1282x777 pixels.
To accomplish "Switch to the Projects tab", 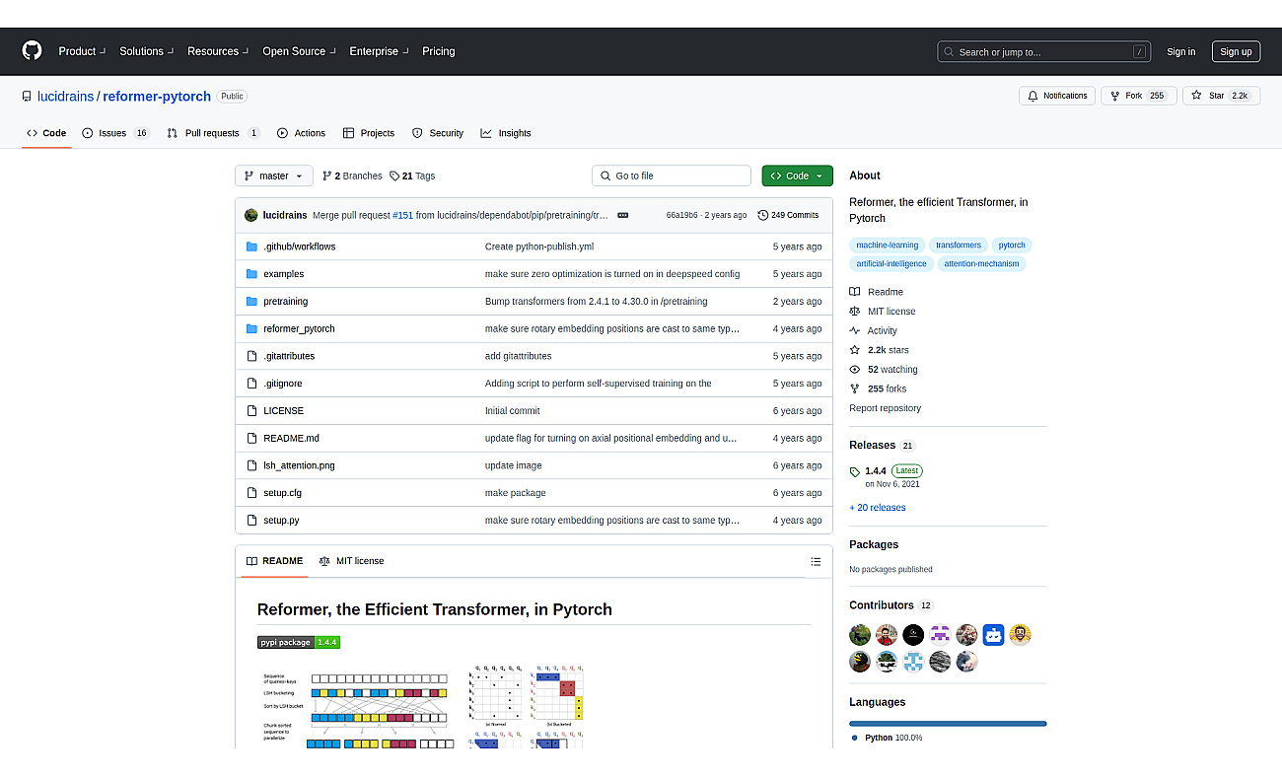I will click(x=368, y=133).
